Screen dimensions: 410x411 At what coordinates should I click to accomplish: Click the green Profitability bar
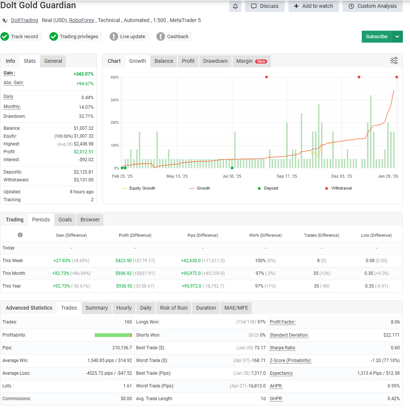[x=113, y=335]
